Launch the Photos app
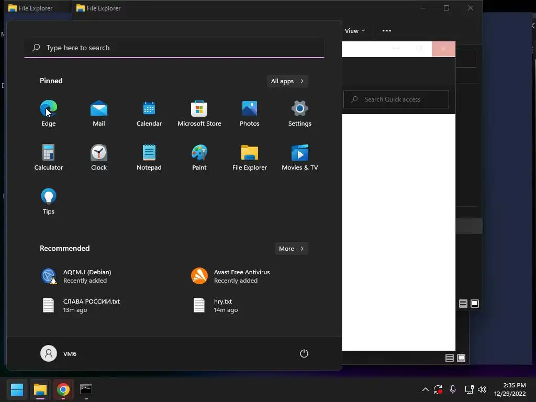The image size is (536, 402). point(250,114)
